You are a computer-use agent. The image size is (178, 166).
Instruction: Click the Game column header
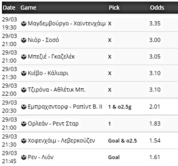pyautogui.click(x=28, y=8)
